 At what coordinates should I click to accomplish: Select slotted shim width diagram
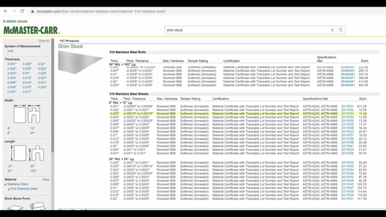[34, 114]
